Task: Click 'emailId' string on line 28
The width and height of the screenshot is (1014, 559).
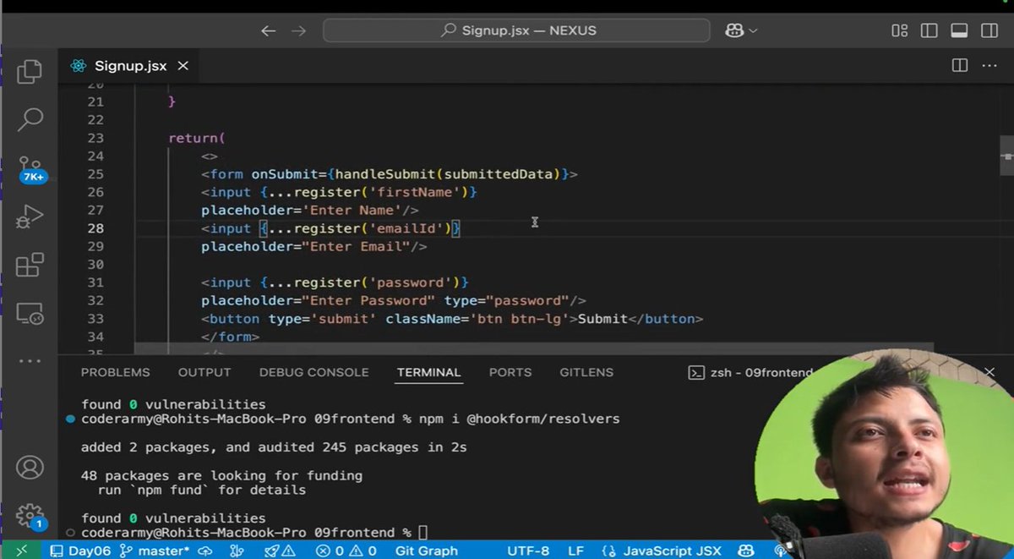Action: (x=408, y=228)
